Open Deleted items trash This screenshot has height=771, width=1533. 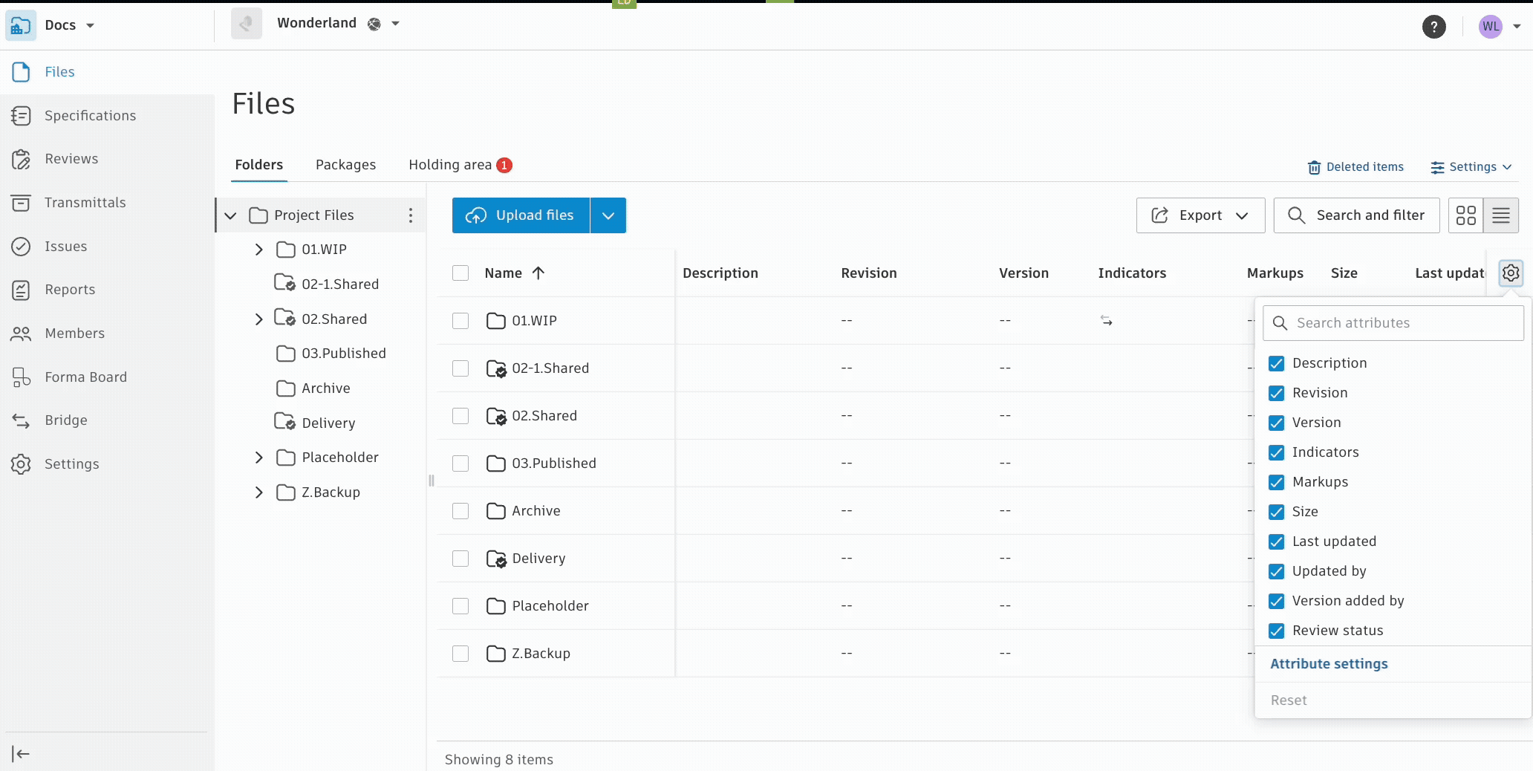[x=1355, y=167]
